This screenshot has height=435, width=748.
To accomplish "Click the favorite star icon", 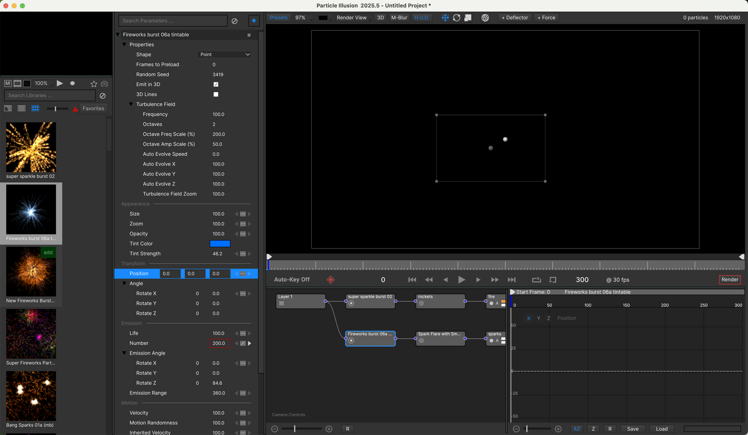I will point(94,84).
